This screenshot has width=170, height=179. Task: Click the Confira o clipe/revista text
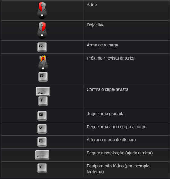[107, 89]
